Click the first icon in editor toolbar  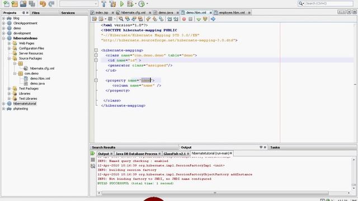pyautogui.click(x=95, y=19)
